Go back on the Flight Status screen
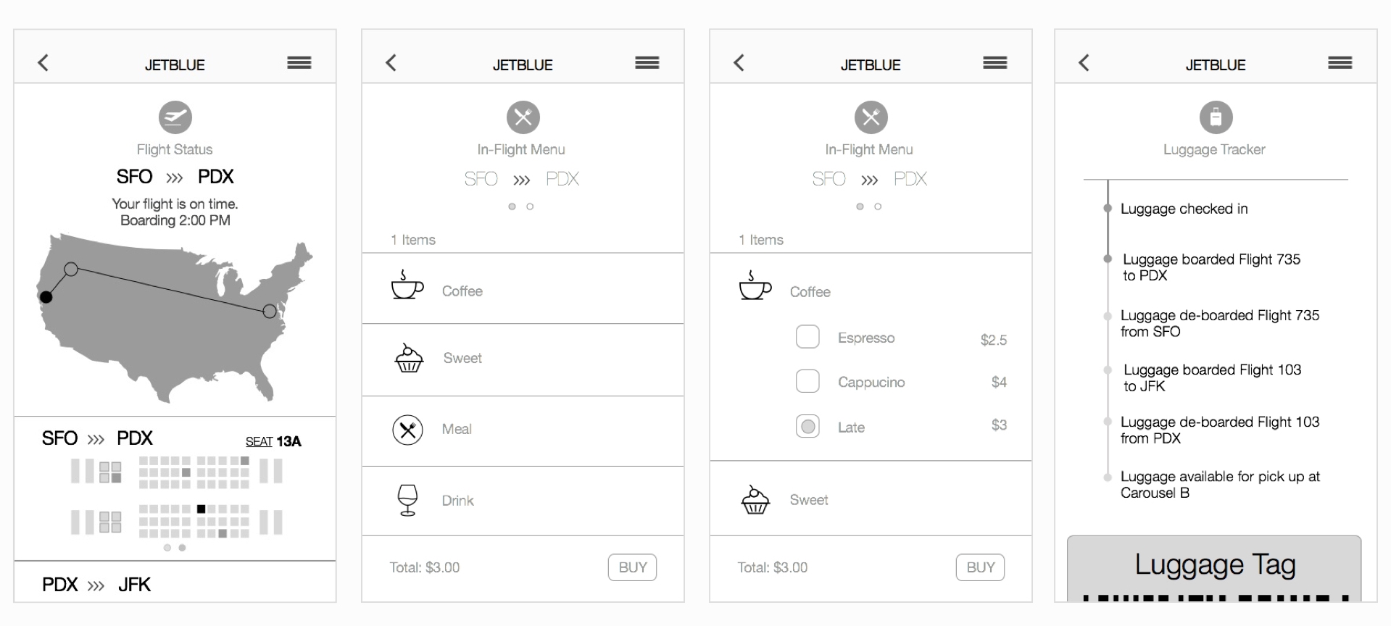Screen dimensions: 1391x626 (43, 63)
